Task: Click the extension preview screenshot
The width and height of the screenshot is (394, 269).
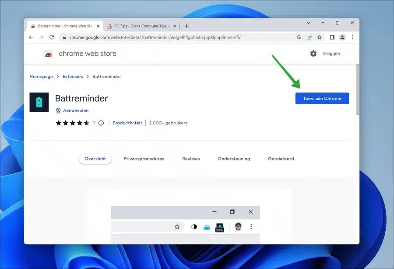Action: (190, 217)
